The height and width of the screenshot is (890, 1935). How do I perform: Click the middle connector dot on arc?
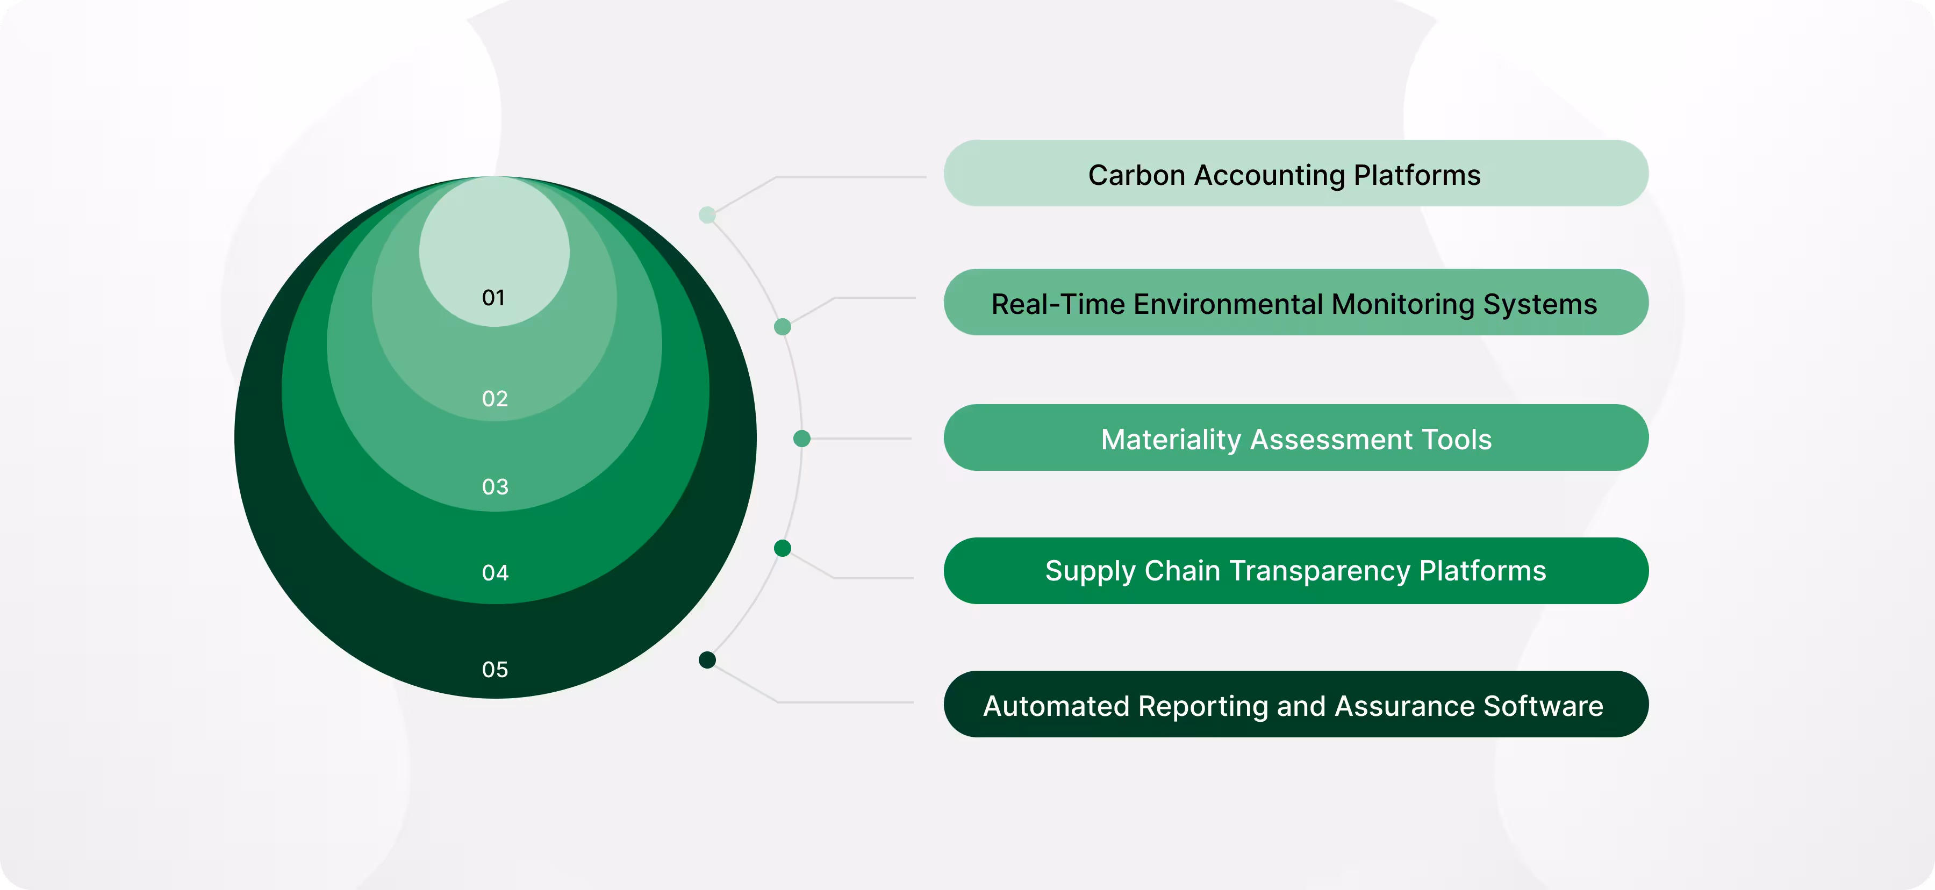tap(801, 439)
